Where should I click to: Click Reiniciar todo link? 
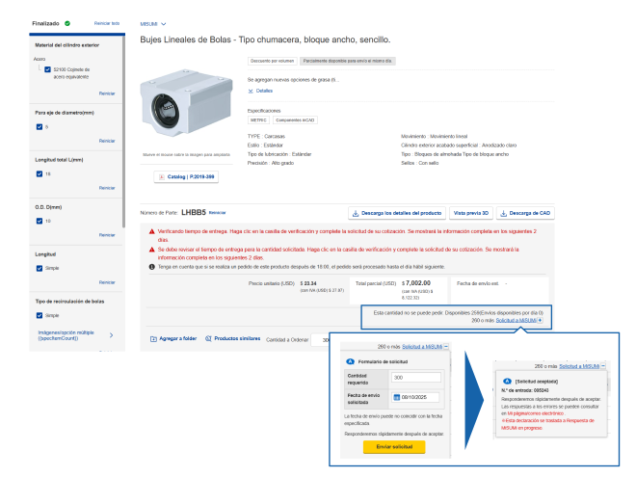pyautogui.click(x=107, y=22)
